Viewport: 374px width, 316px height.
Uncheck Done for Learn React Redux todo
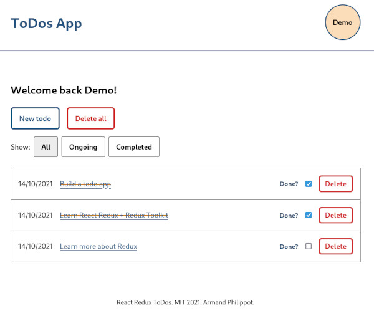309,215
